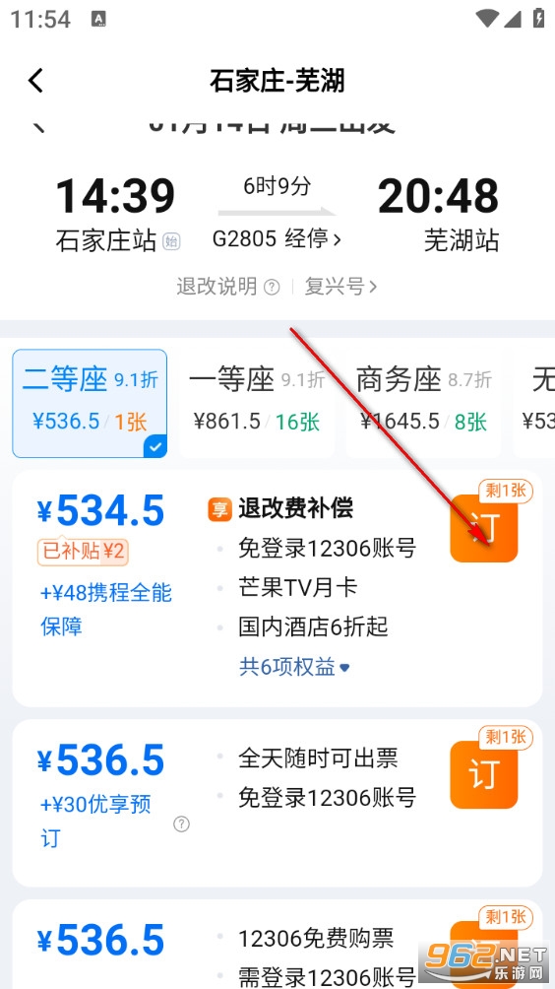Open 退改说明 refund policy link

(x=216, y=287)
